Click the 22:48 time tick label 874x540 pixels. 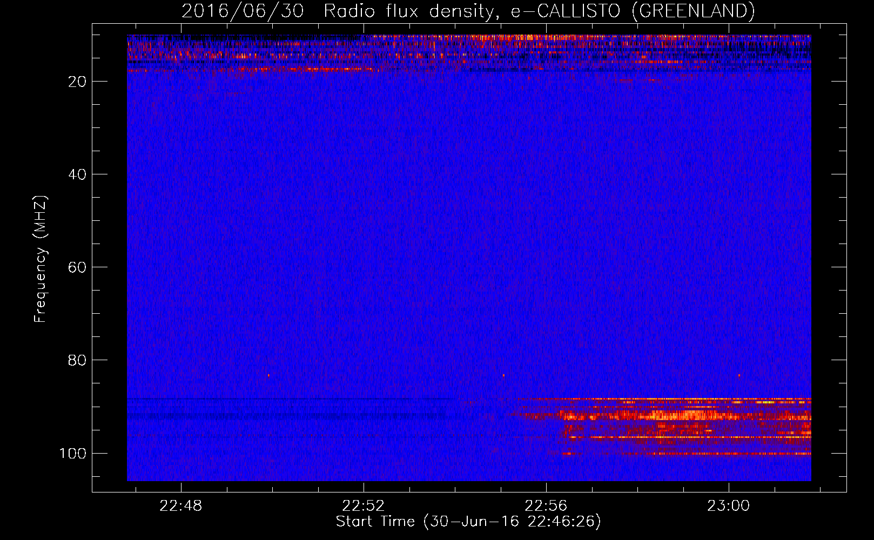pyautogui.click(x=181, y=506)
